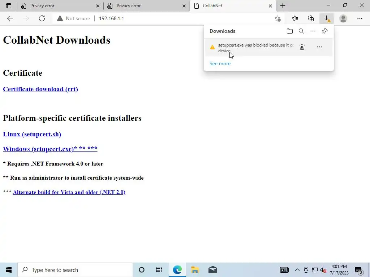Image resolution: width=370 pixels, height=277 pixels.
Task: Download the Windows (setupcert.exe) installer
Action: (50, 149)
